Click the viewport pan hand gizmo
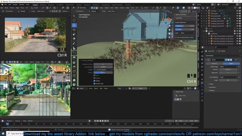Viewport: 242px width, 136px height. pyautogui.click(x=169, y=29)
